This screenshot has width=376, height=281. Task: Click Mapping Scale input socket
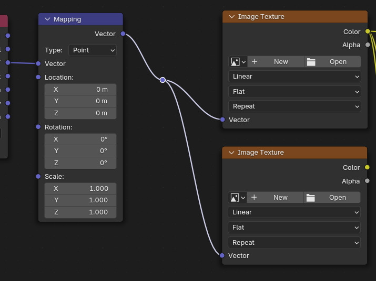(x=38, y=177)
